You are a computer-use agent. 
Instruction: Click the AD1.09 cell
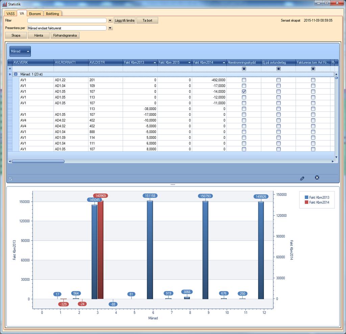(x=71, y=138)
